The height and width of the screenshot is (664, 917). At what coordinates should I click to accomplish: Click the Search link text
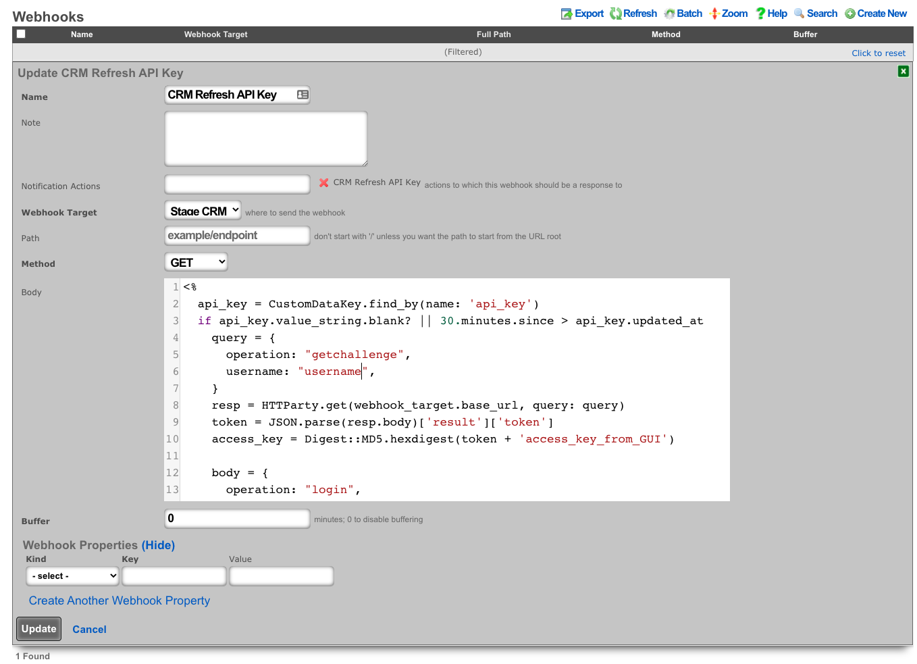click(x=822, y=14)
